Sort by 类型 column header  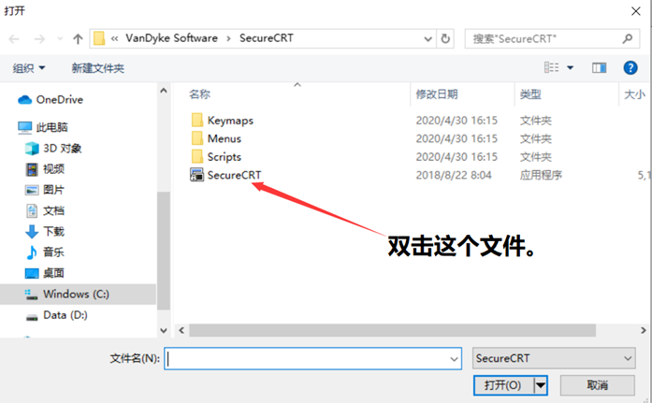[x=530, y=94]
